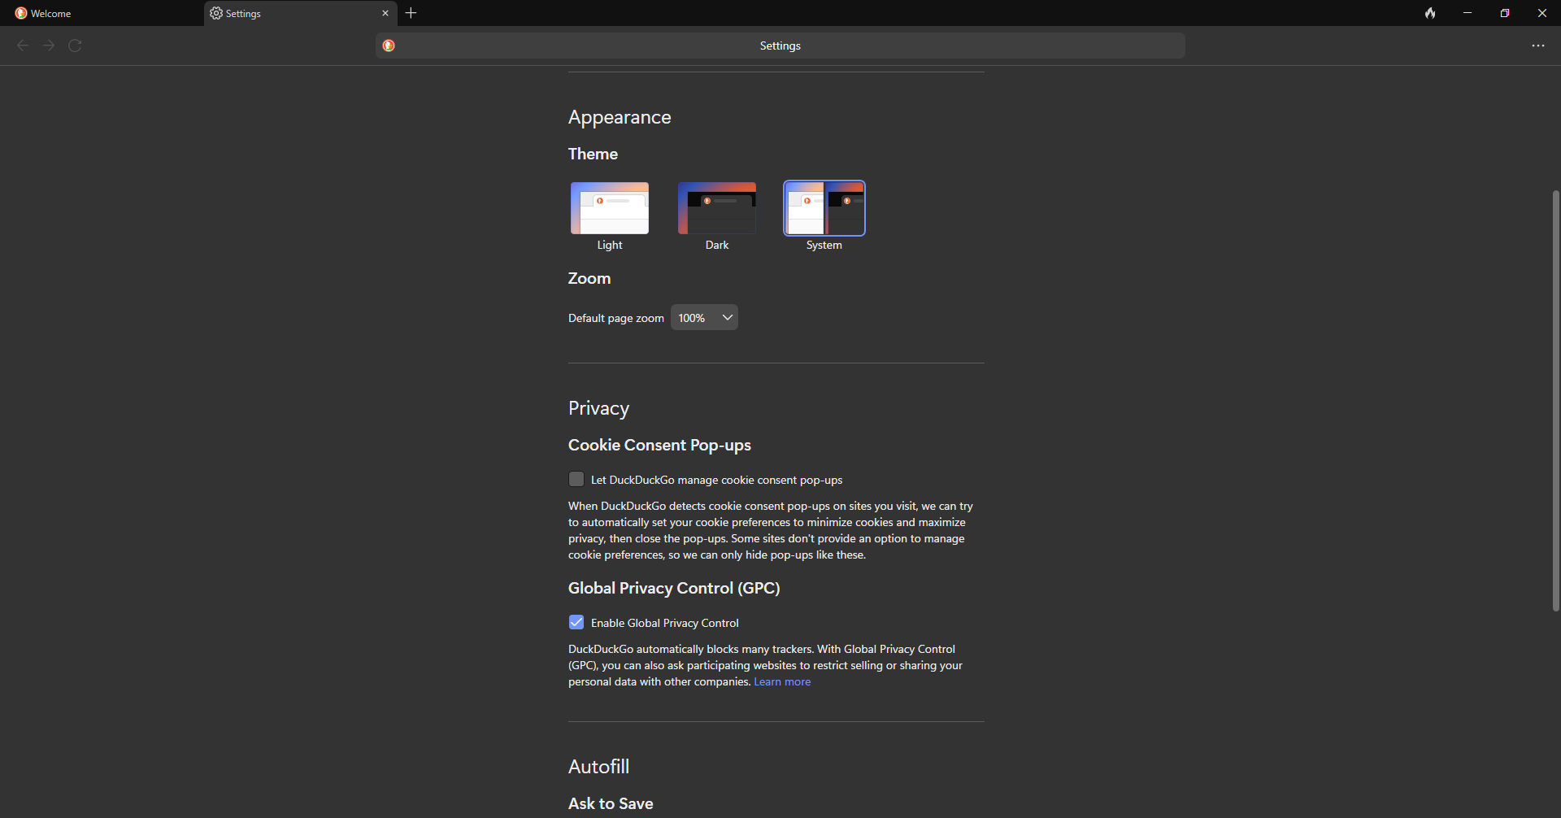This screenshot has width=1561, height=818.
Task: Choose the System theme thumbnail
Action: 824,208
